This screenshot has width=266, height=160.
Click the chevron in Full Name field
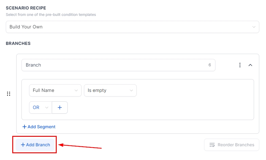click(x=76, y=90)
